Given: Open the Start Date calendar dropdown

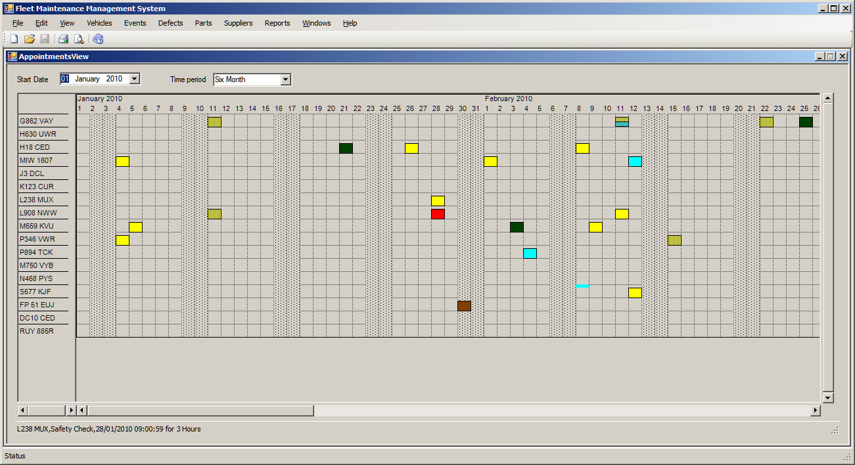Looking at the screenshot, I should click(x=134, y=79).
